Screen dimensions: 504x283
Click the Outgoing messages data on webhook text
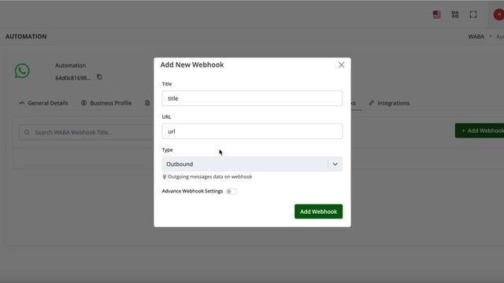tap(210, 177)
